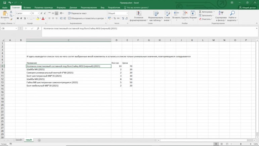Switch to the Вставка ribbon tab

(x=27, y=7)
